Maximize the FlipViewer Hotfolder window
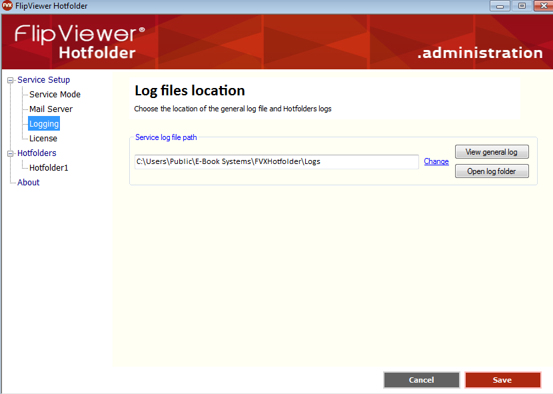Image resolution: width=553 pixels, height=394 pixels. point(522,5)
